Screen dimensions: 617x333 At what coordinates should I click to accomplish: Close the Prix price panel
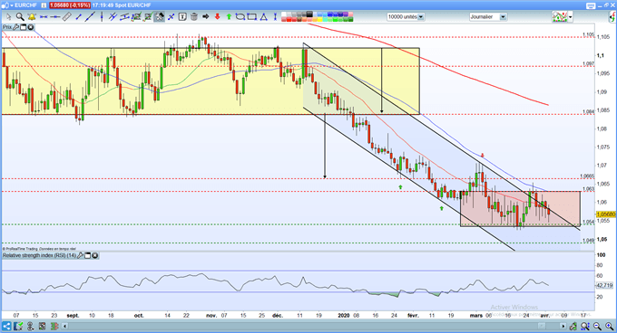tap(30, 27)
